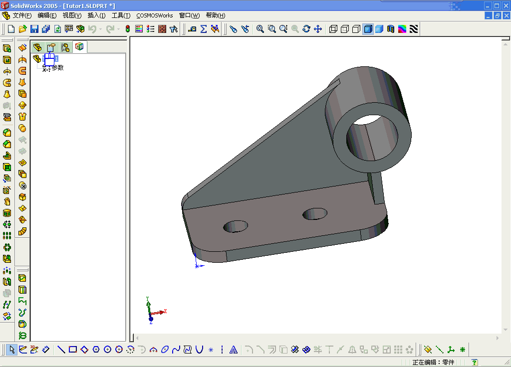
Task: Select the Line sketch tool
Action: tap(61, 350)
